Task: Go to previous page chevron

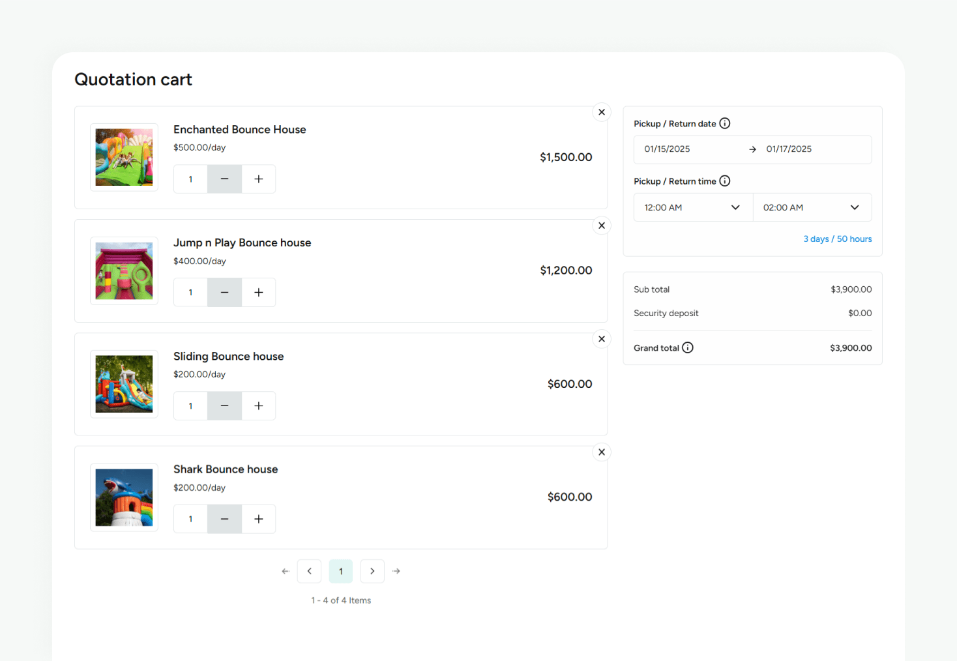Action: (310, 571)
